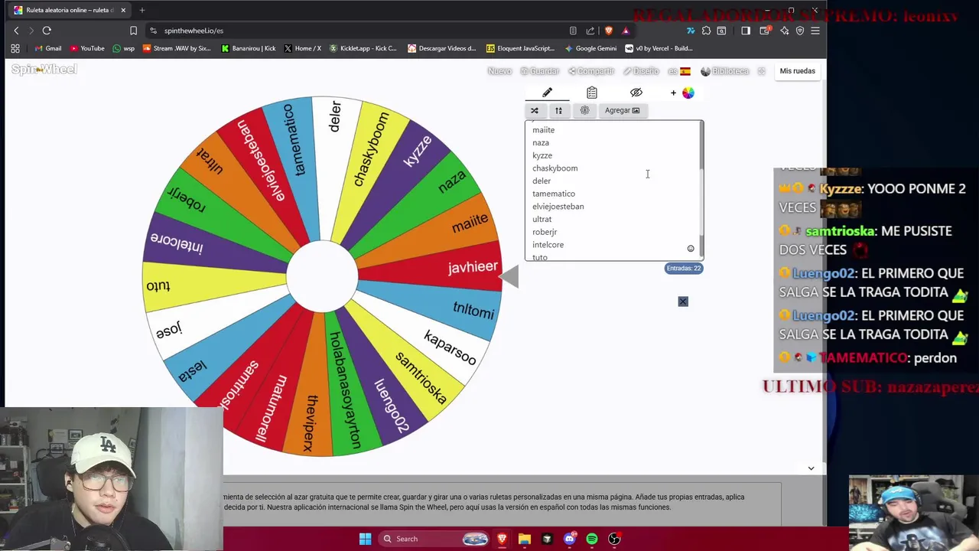Image resolution: width=979 pixels, height=551 pixels.
Task: Close the ad with the X button
Action: [683, 302]
